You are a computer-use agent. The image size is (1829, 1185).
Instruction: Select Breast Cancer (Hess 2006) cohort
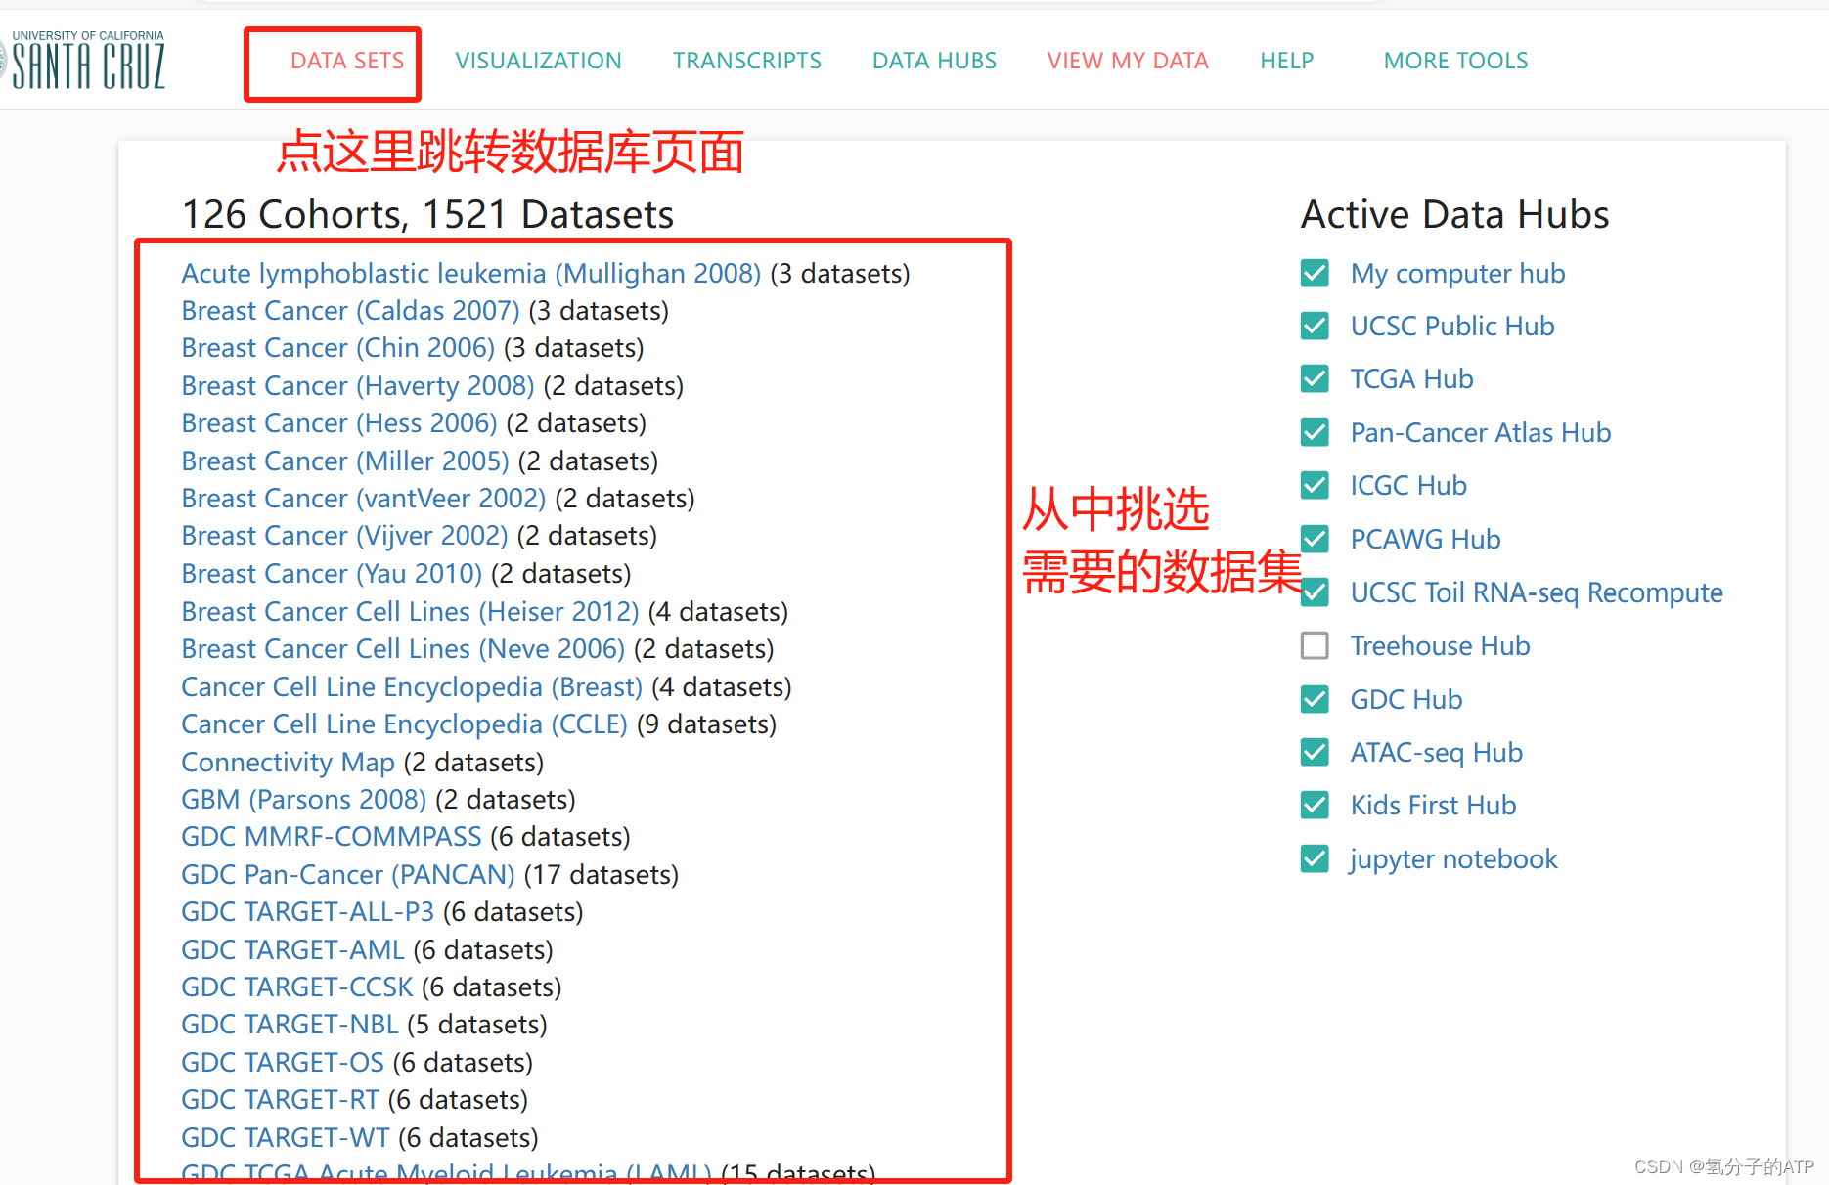coord(339,423)
